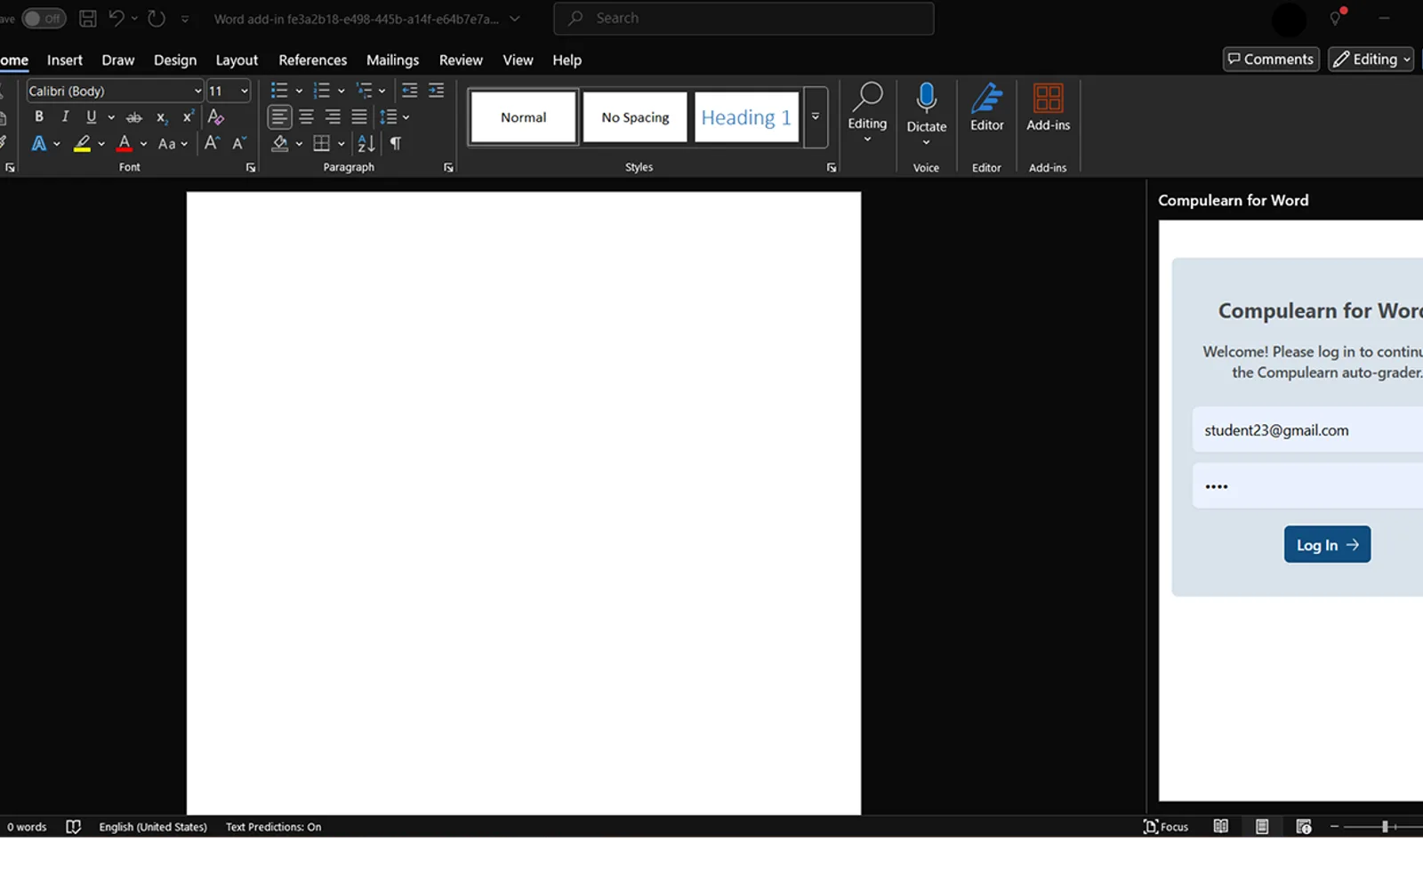Switch to the Layout tab
Screen dimensions: 1423x889
point(237,60)
